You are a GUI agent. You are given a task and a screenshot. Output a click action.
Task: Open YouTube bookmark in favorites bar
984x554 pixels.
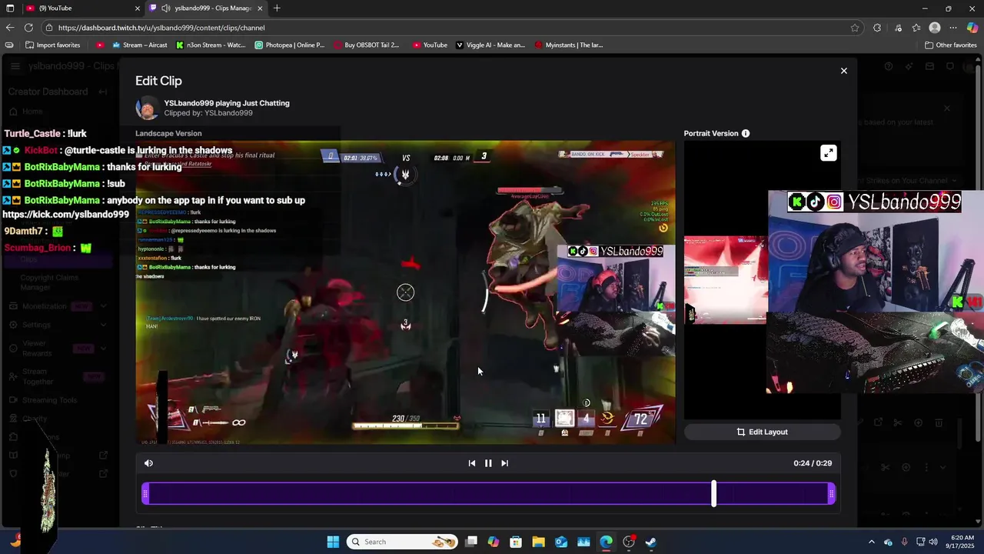(430, 45)
